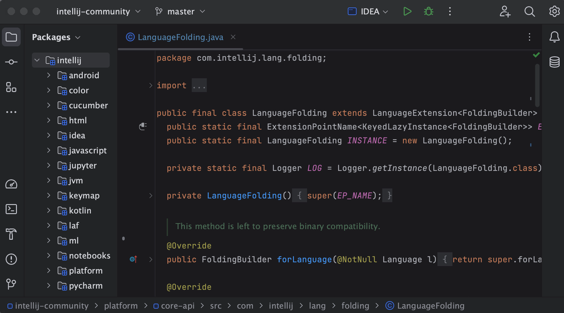Viewport: 564px width, 313px height.
Task: Select the color package
Action: tap(79, 90)
